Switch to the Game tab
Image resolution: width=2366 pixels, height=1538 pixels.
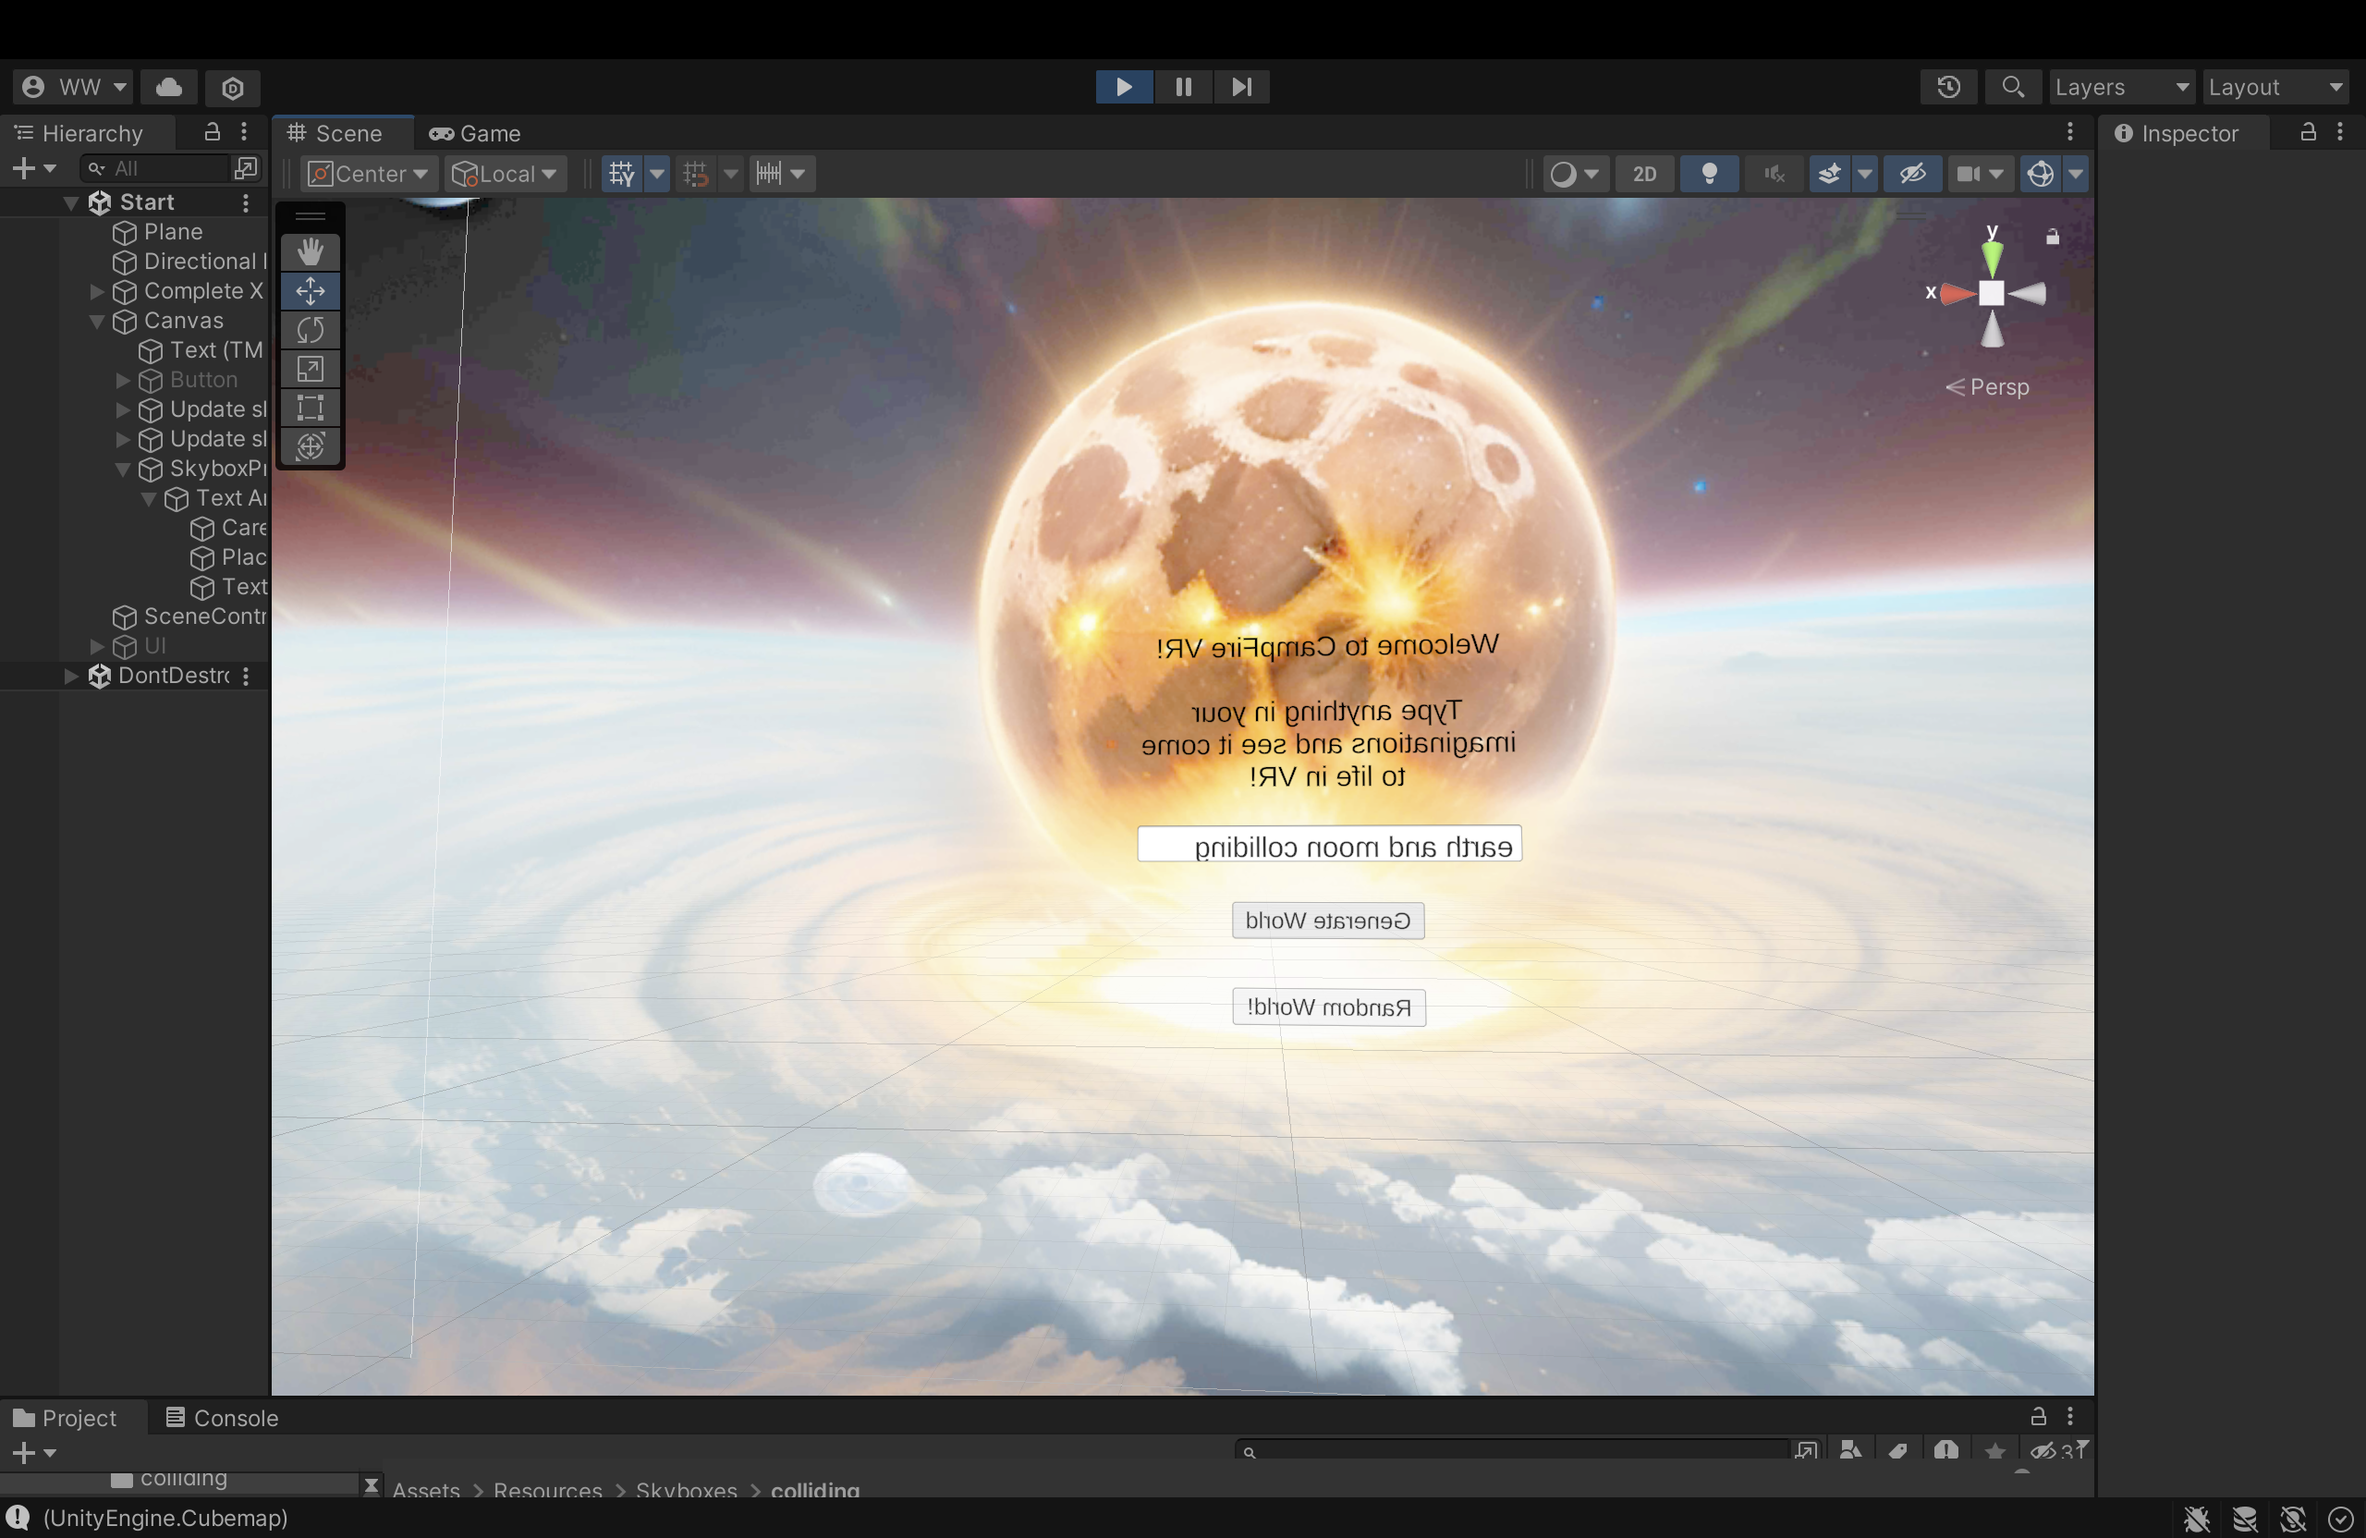pyautogui.click(x=476, y=133)
